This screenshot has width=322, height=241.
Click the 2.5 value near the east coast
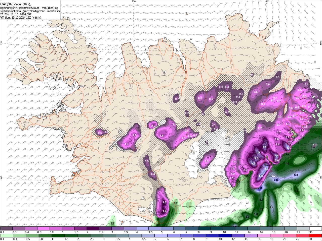click(x=290, y=132)
